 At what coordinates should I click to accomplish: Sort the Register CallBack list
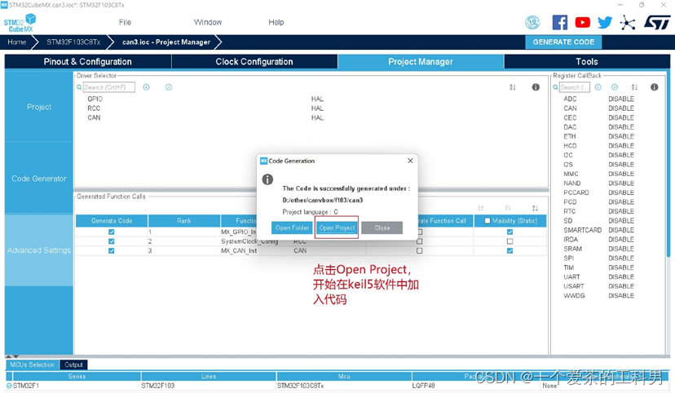coord(634,87)
